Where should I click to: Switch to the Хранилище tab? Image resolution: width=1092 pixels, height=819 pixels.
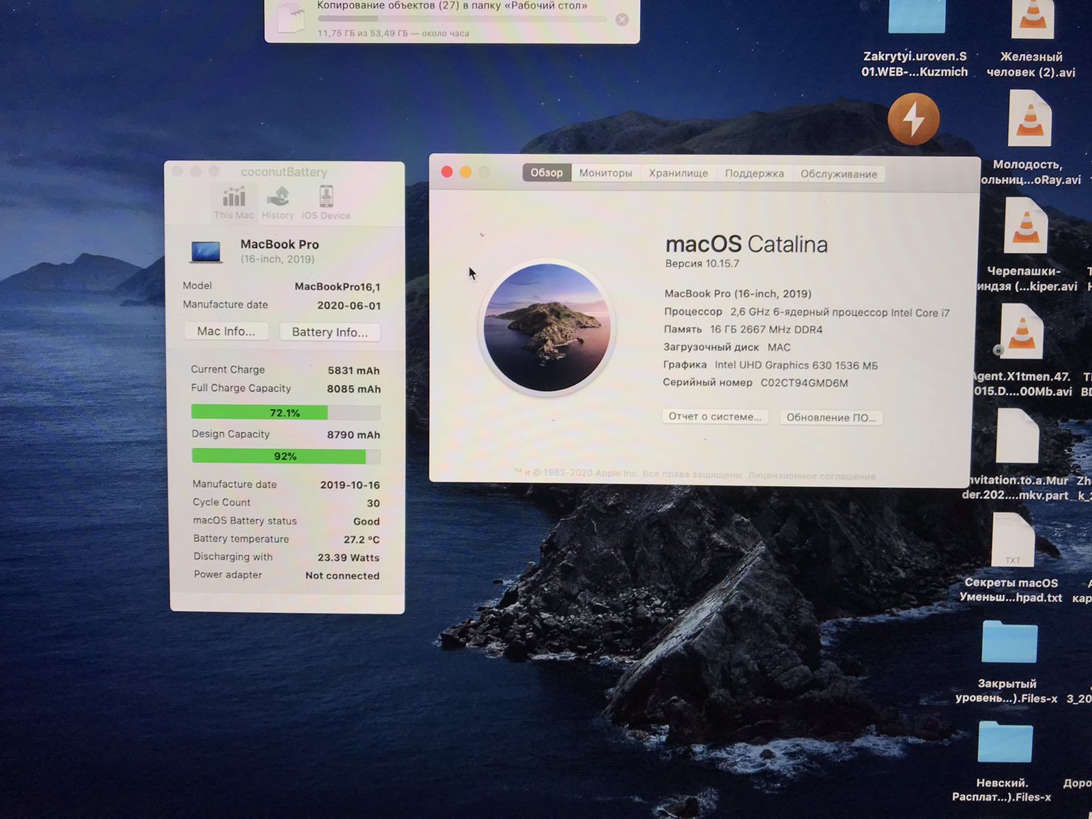click(678, 173)
